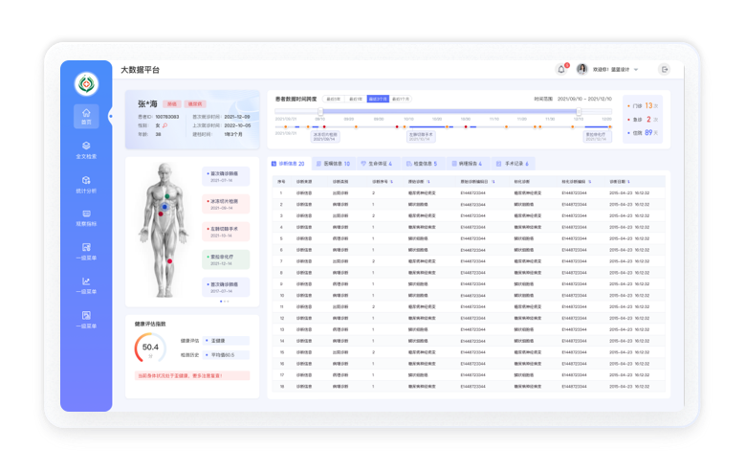Click the logout icon at top right

click(665, 69)
